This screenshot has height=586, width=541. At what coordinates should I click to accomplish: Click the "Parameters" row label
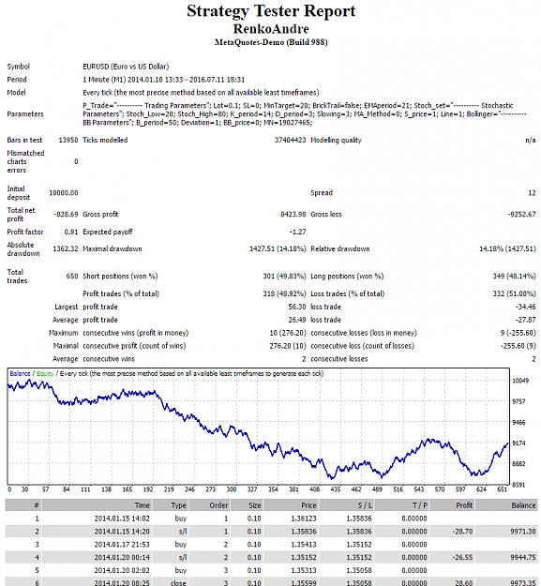[25, 114]
